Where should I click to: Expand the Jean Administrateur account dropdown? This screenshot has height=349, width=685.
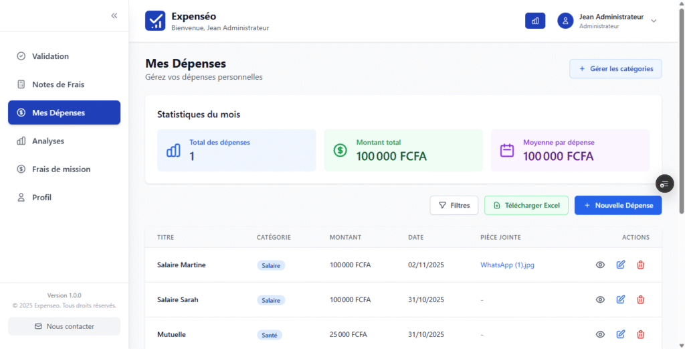[x=654, y=21]
